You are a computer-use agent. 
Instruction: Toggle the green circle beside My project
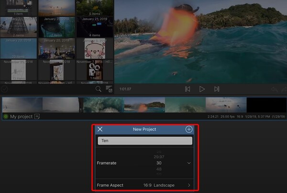(6, 117)
